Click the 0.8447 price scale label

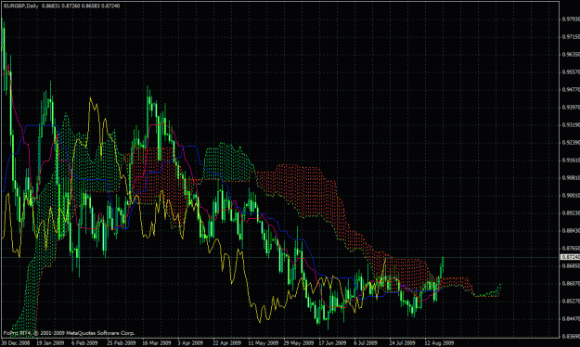tap(571, 319)
